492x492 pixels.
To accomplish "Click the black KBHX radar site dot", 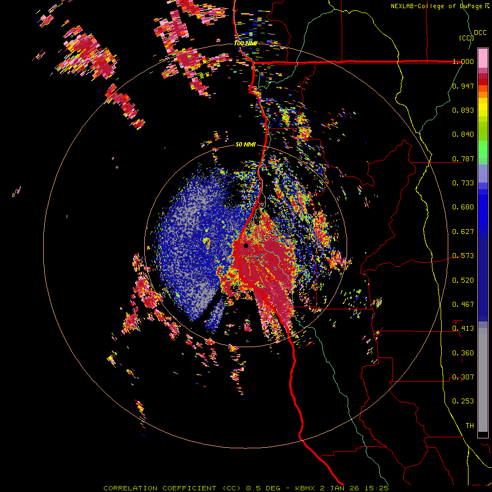I will (245, 245).
